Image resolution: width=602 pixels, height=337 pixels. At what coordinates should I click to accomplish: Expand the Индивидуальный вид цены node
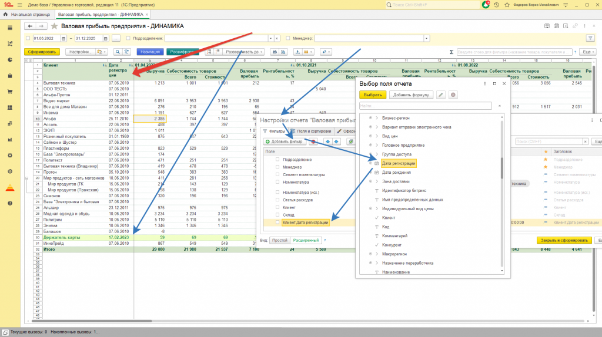coord(370,208)
